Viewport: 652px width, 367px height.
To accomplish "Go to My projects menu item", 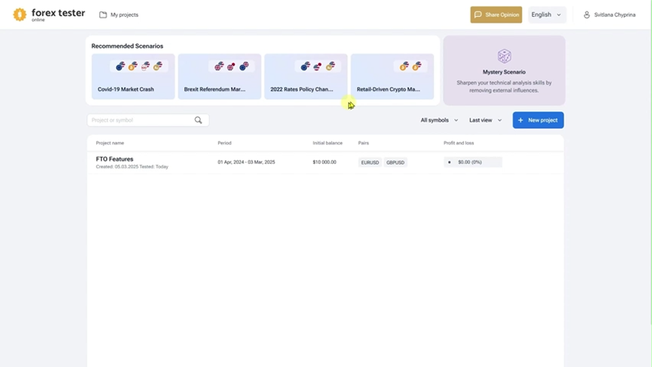I will 119,15.
